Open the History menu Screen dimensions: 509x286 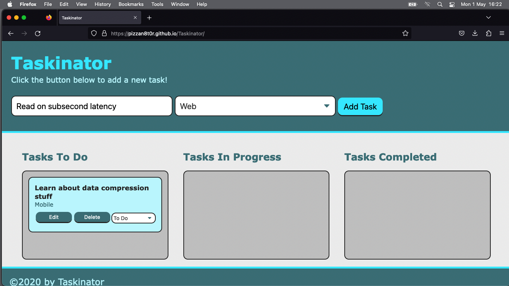point(102,4)
